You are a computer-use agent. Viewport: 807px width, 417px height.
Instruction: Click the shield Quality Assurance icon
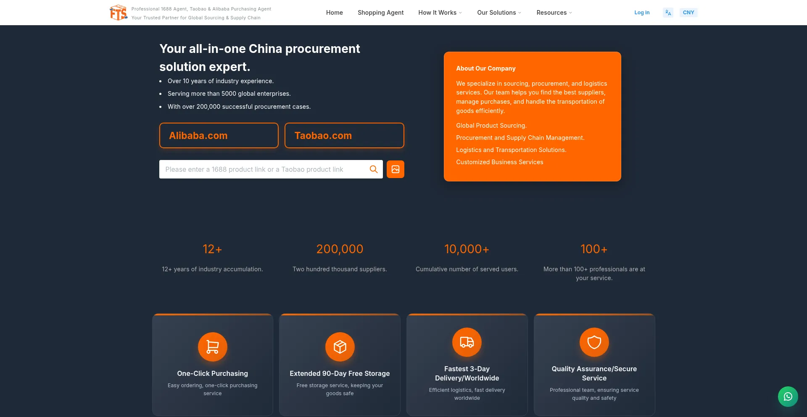594,342
